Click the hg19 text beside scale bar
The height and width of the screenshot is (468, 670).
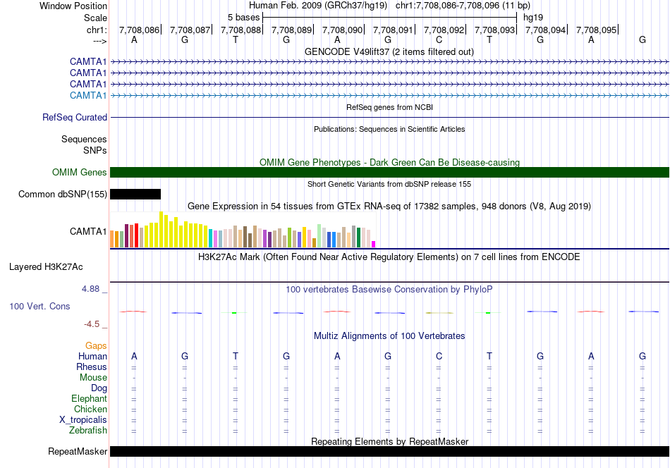point(533,18)
